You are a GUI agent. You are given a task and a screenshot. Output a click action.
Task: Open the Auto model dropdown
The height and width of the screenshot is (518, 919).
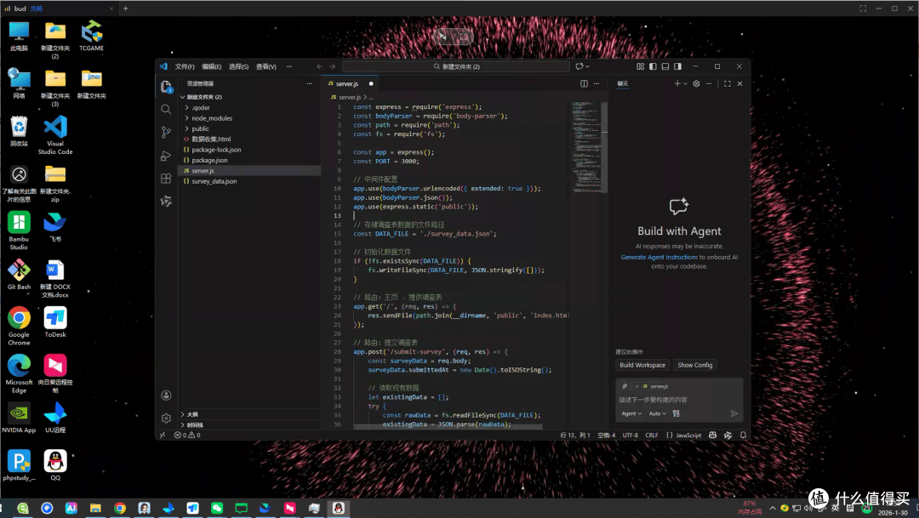(x=657, y=413)
